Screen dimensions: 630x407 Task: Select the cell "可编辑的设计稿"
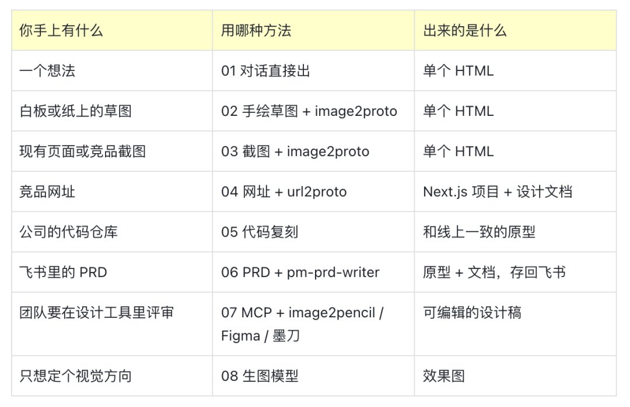coord(516,324)
